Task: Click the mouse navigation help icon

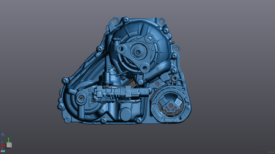Action: pos(3,135)
